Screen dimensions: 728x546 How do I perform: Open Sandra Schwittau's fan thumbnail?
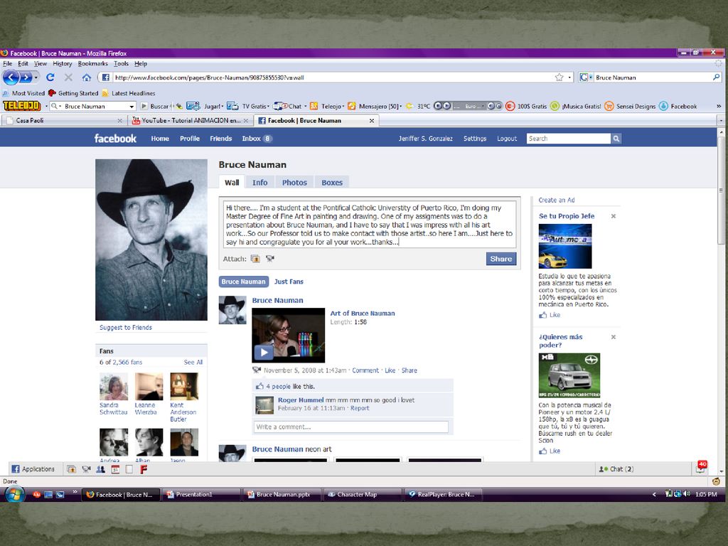point(114,386)
